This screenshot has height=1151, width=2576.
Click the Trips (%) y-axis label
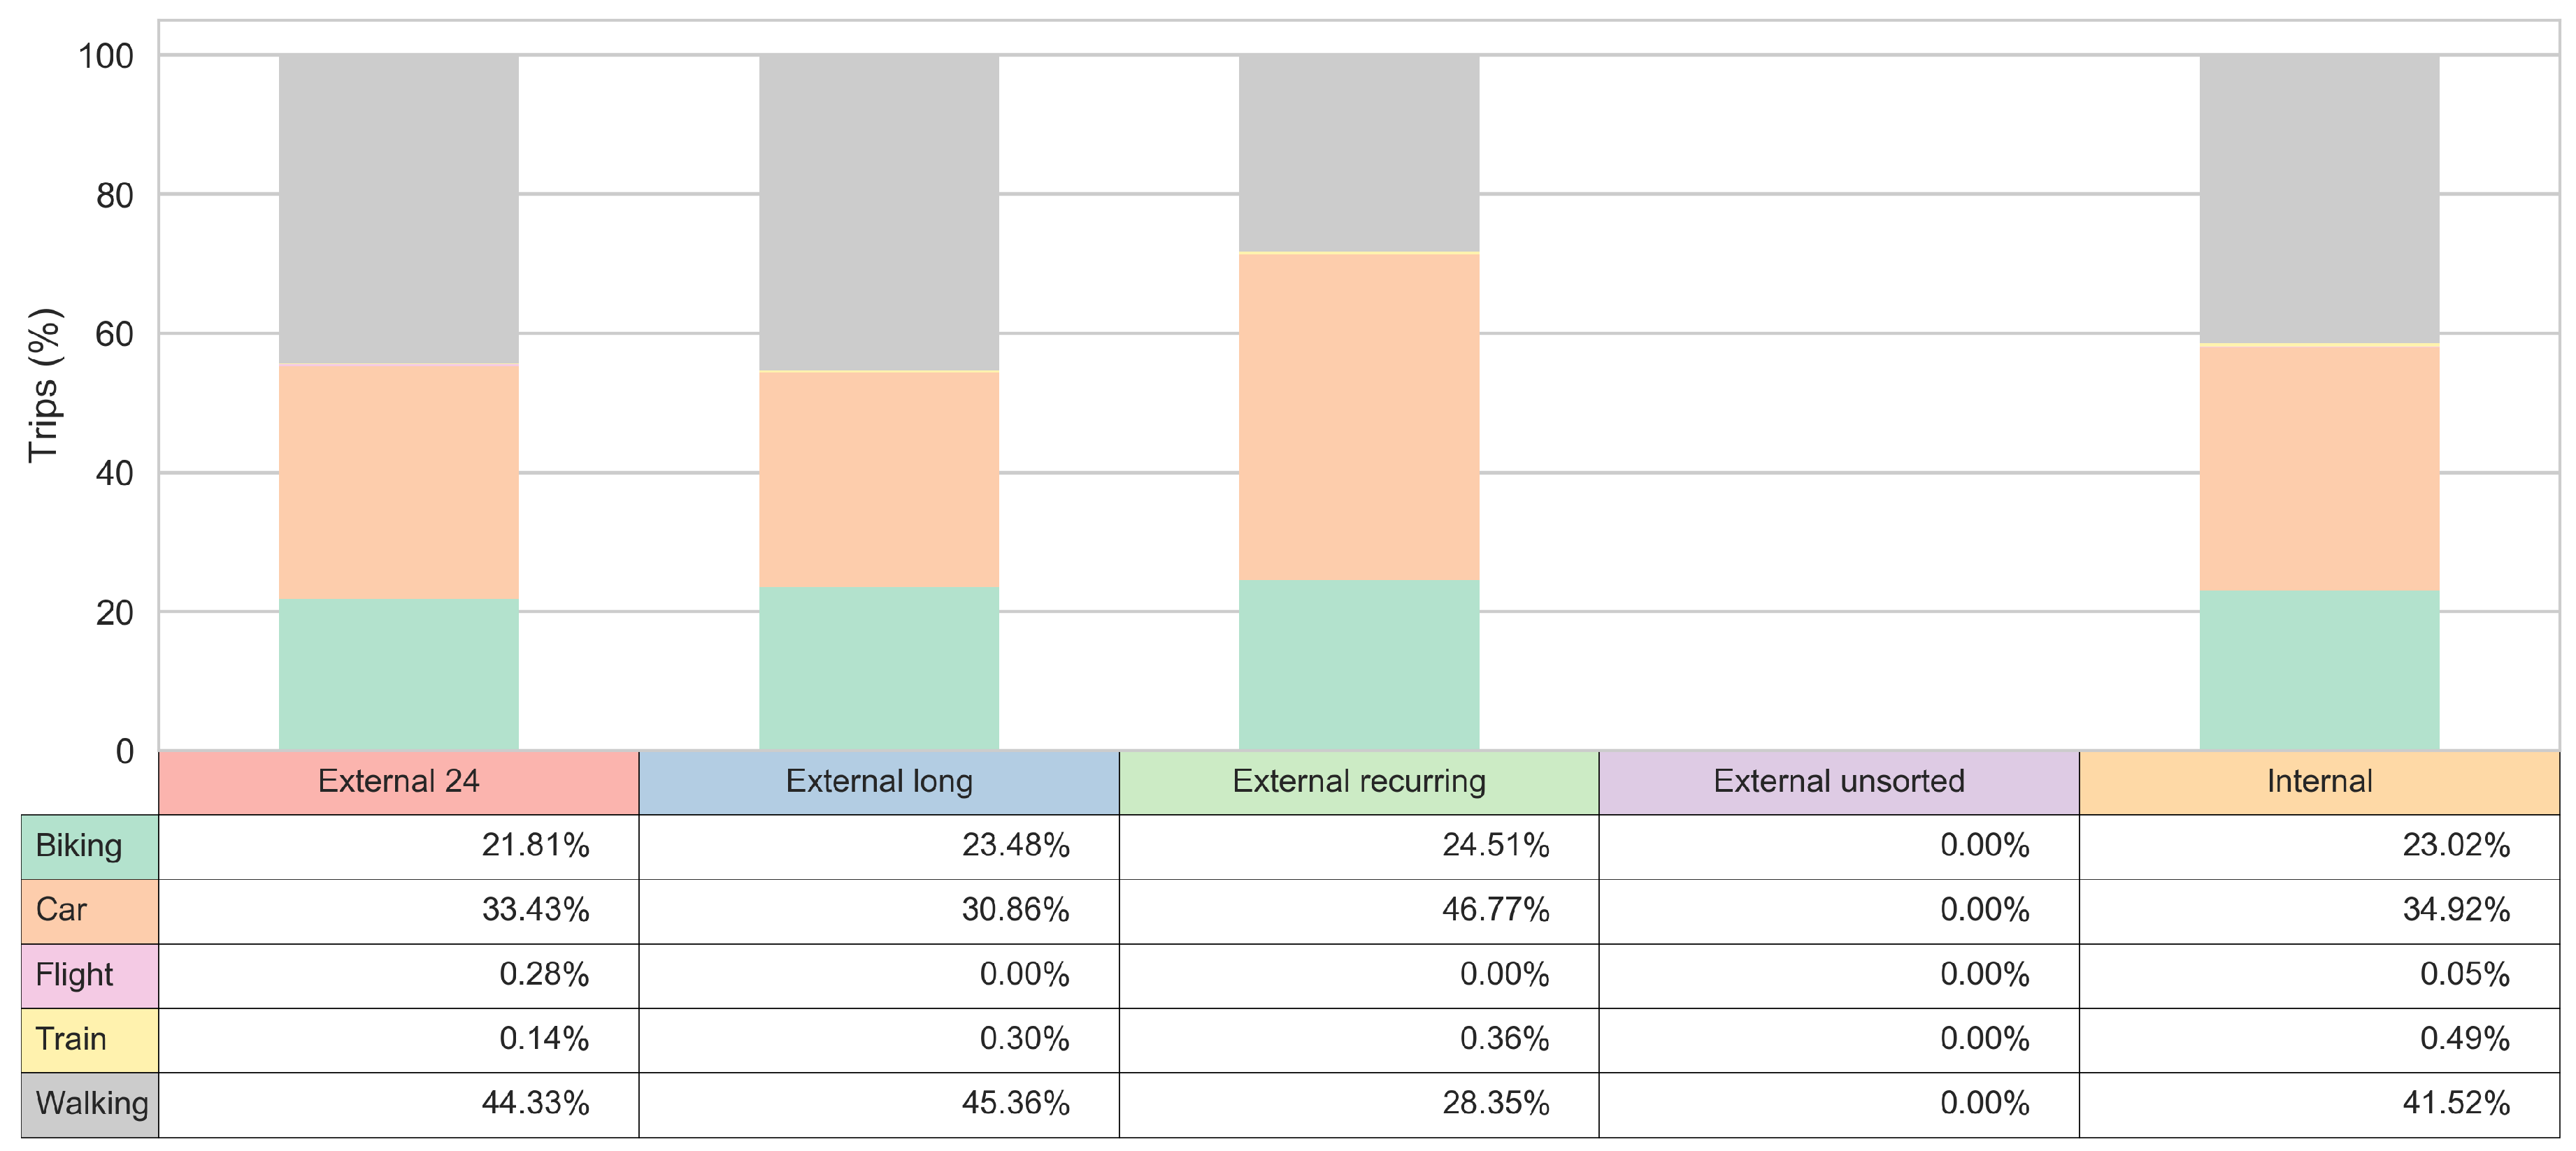coord(44,384)
